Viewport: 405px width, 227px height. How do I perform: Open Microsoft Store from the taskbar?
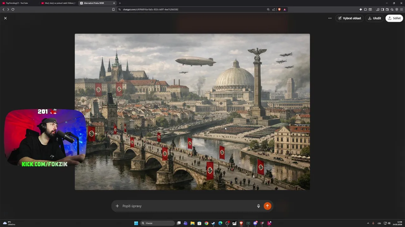click(x=199, y=223)
